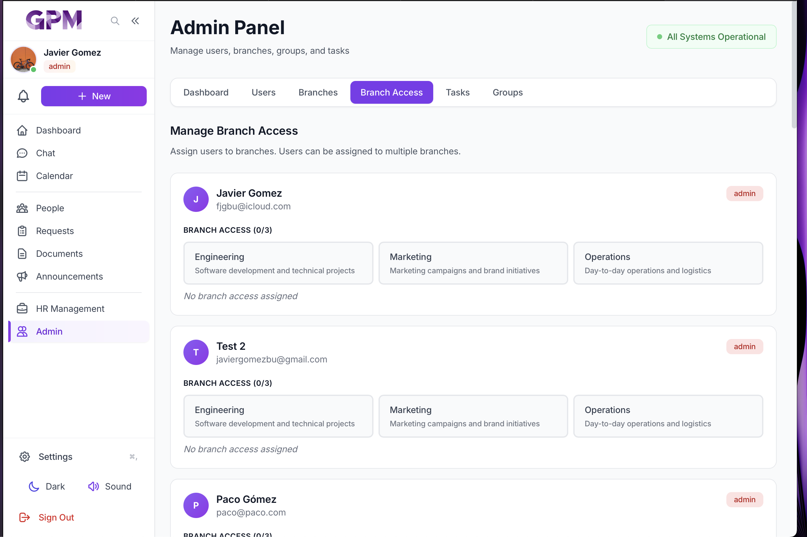Image resolution: width=807 pixels, height=537 pixels.
Task: Click the purple New button
Action: click(x=94, y=96)
